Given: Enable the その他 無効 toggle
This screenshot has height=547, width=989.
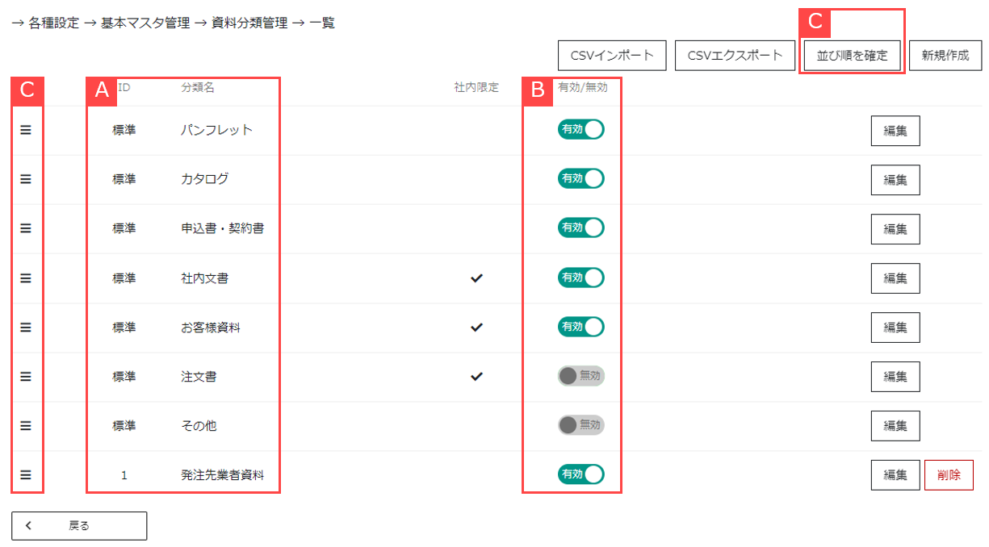Looking at the screenshot, I should coord(580,425).
